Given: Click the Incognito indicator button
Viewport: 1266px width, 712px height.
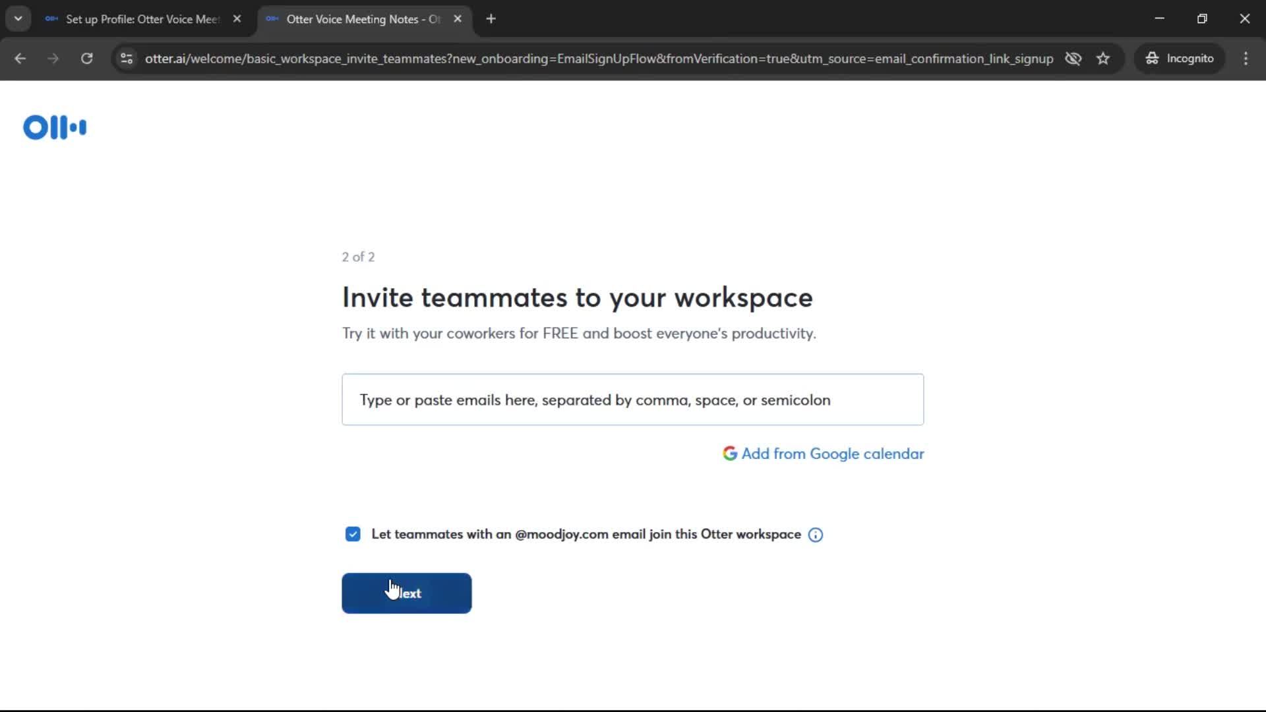Looking at the screenshot, I should (1180, 59).
